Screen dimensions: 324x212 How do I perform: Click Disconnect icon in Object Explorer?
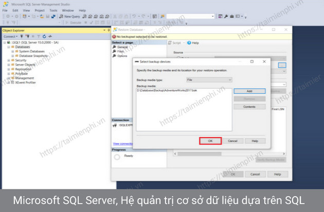coord(27,36)
